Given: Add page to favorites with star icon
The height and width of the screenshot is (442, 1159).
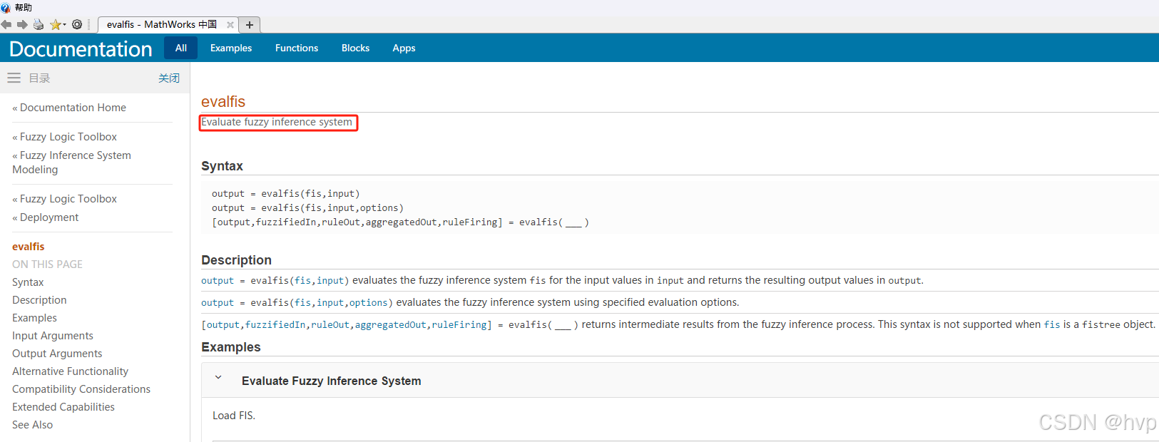Looking at the screenshot, I should [55, 24].
